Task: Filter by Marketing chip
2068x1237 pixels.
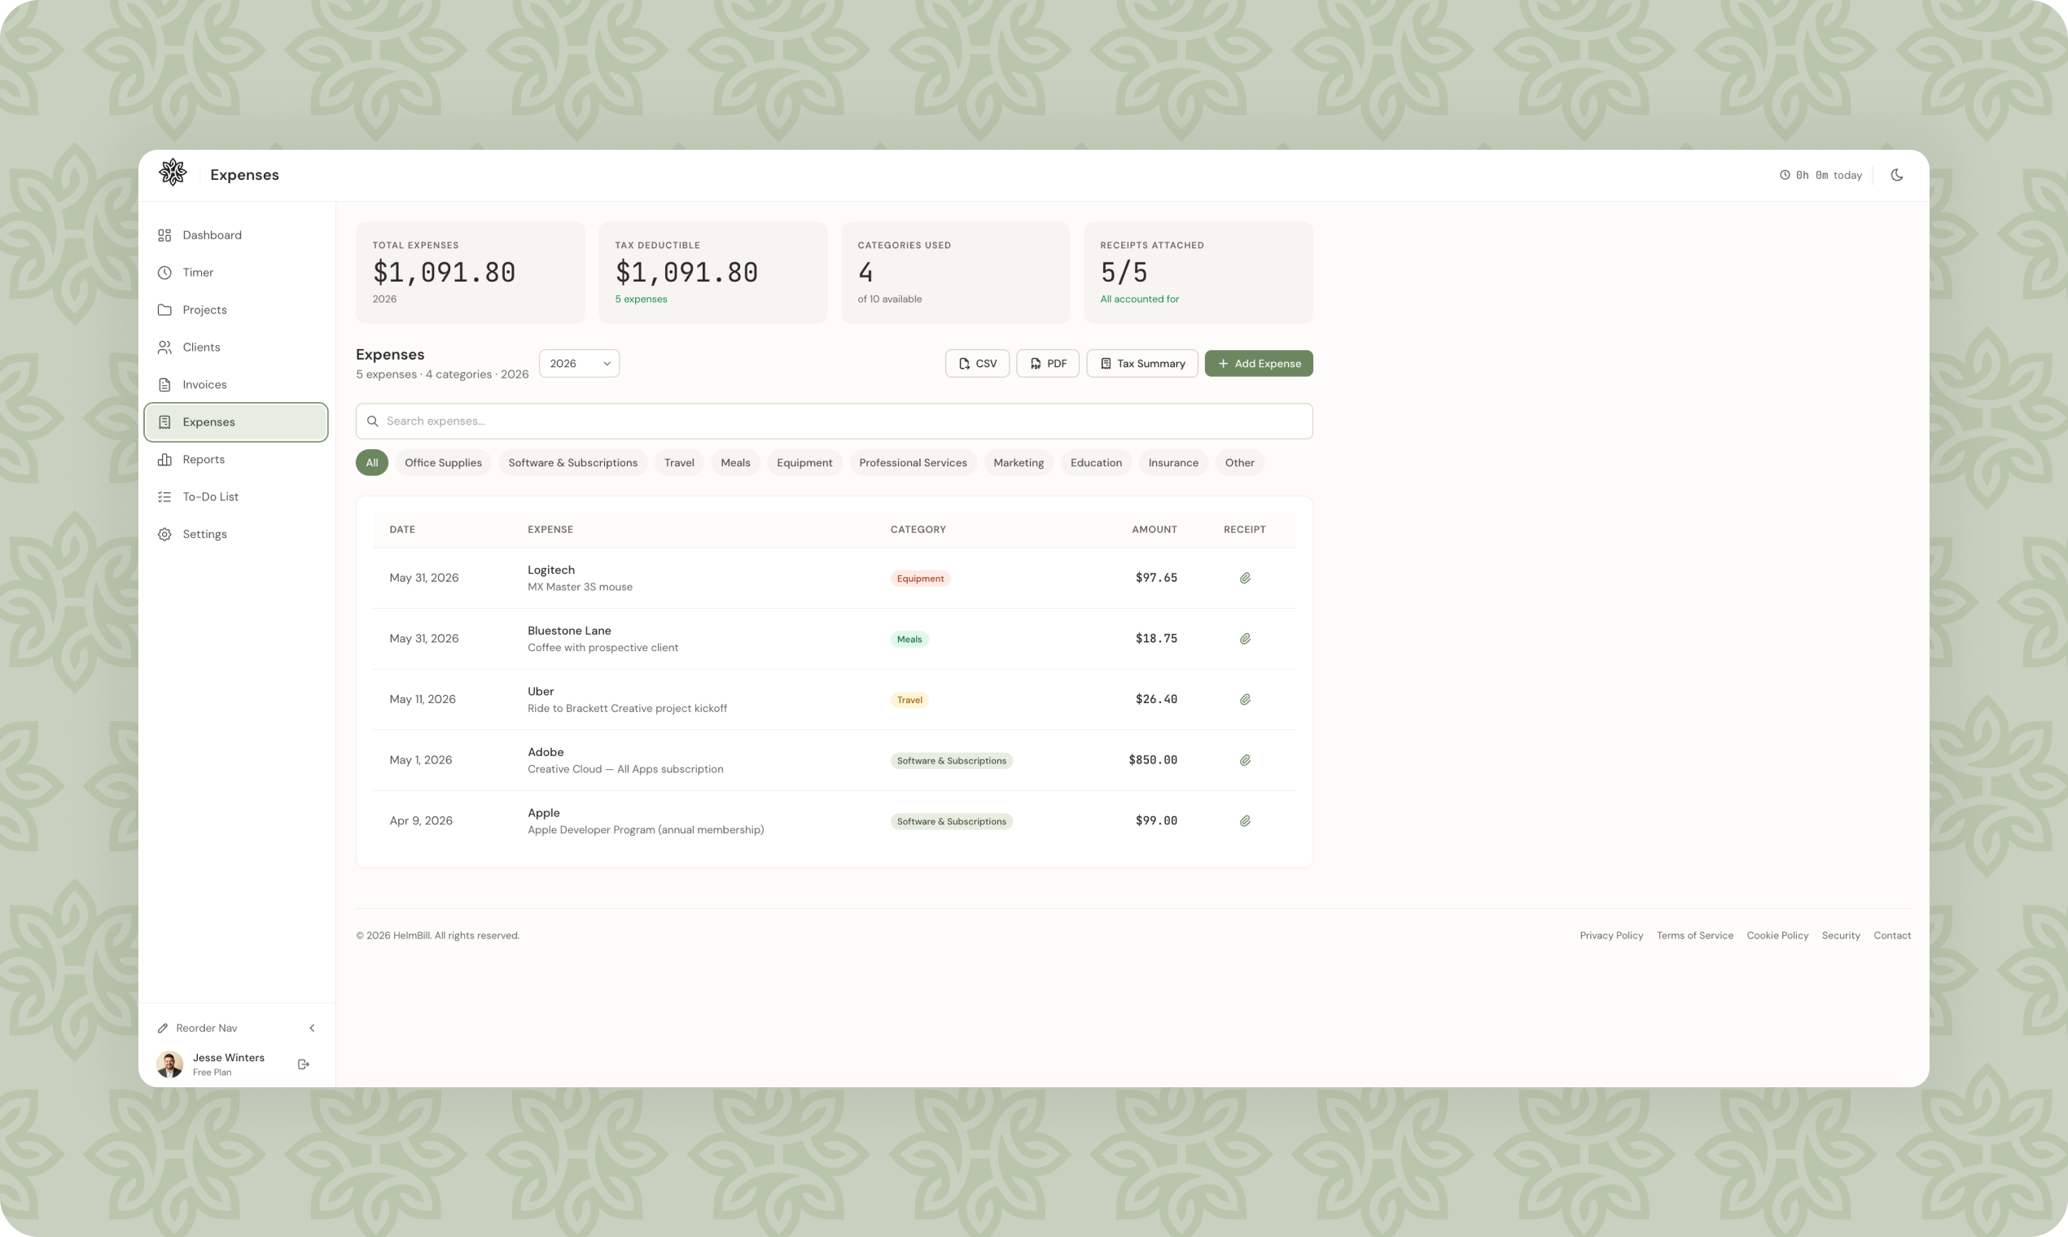Action: click(x=1019, y=462)
